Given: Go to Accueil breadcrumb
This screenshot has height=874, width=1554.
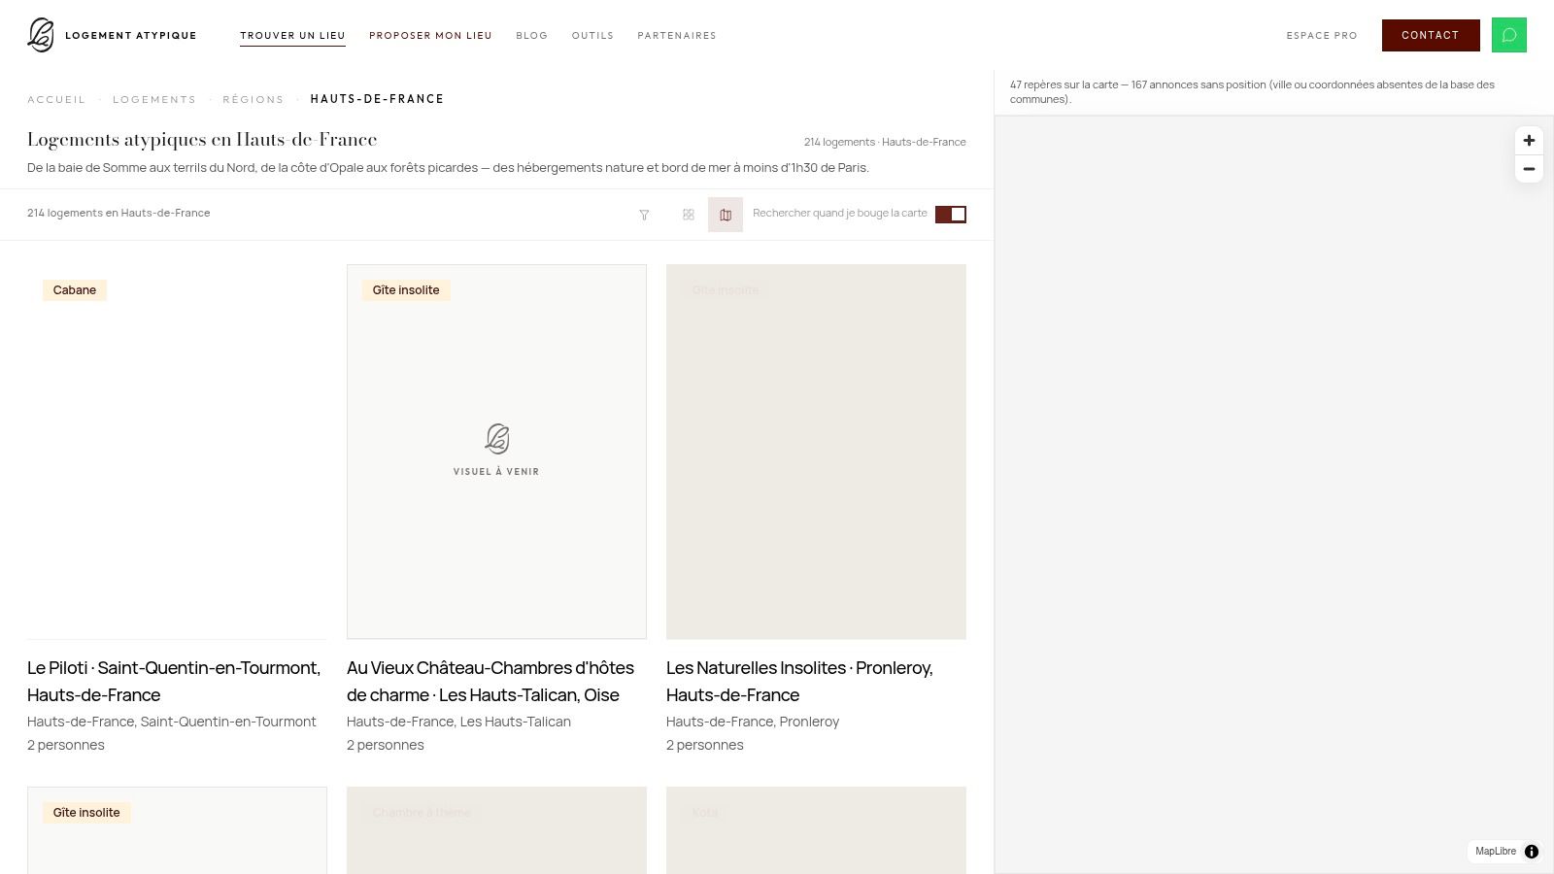Looking at the screenshot, I should point(56,99).
